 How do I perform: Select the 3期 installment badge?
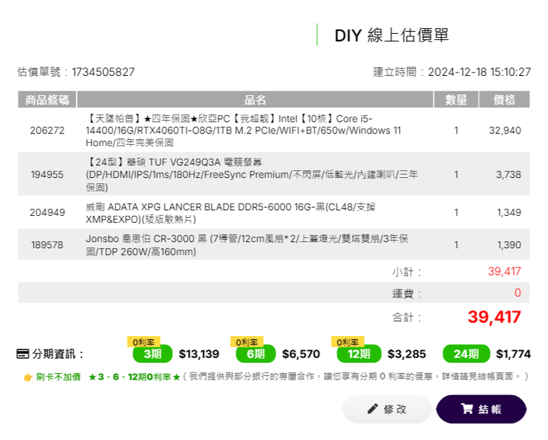point(152,354)
